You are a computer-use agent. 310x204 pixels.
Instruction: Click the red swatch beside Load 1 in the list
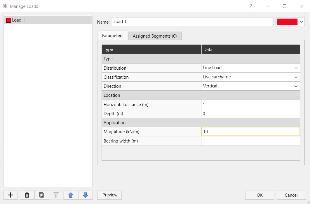tap(8, 20)
